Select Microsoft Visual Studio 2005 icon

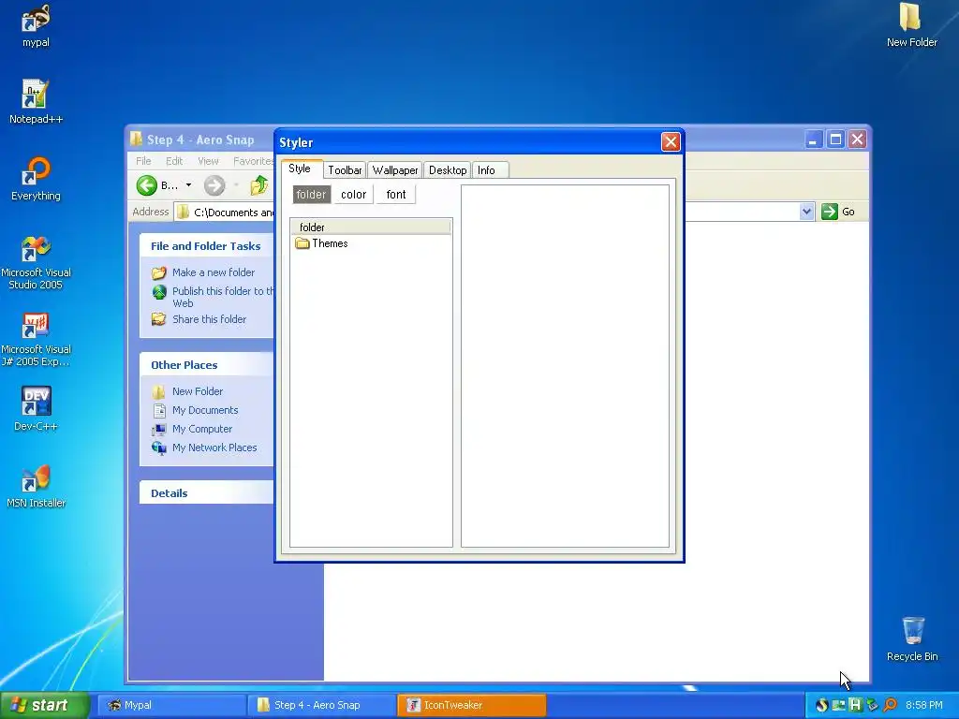pos(36,263)
